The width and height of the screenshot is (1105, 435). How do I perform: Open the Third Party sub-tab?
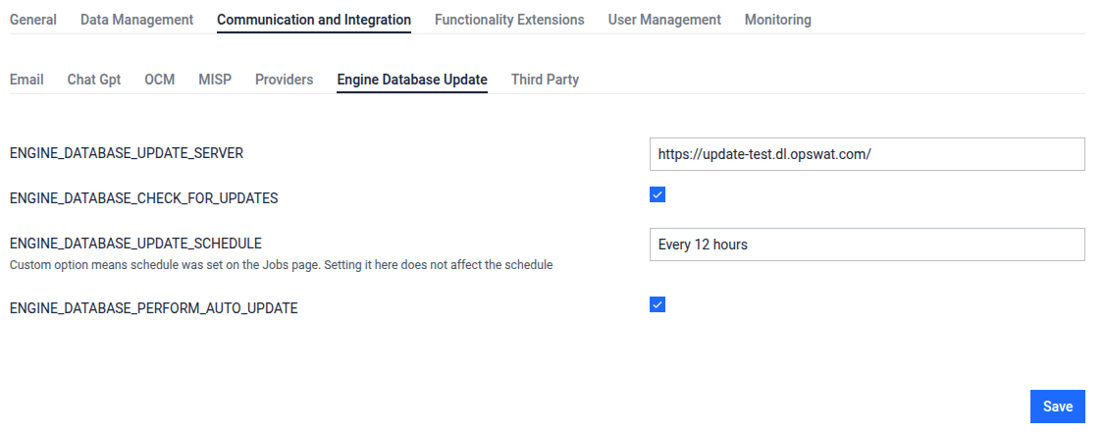pos(545,80)
